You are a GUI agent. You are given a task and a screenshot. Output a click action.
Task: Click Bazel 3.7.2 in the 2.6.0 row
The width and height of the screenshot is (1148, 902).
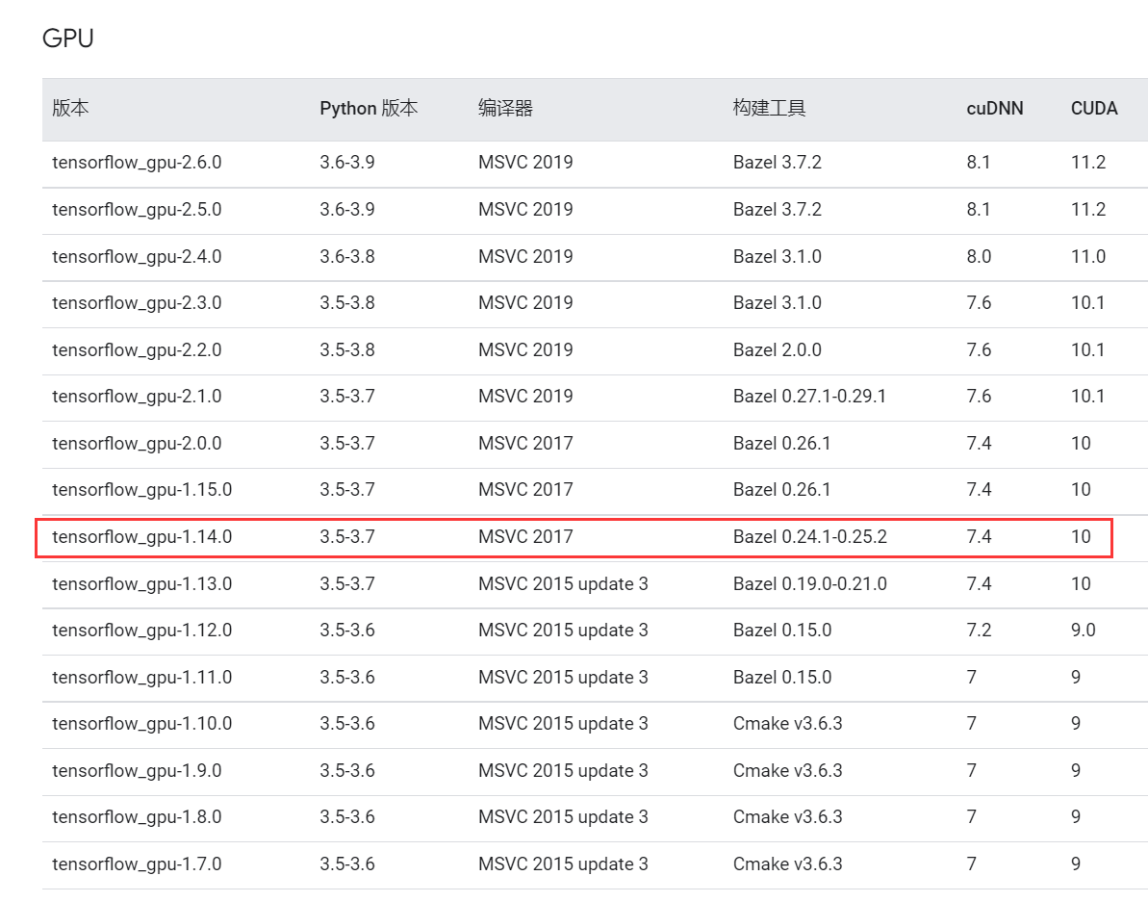[778, 163]
